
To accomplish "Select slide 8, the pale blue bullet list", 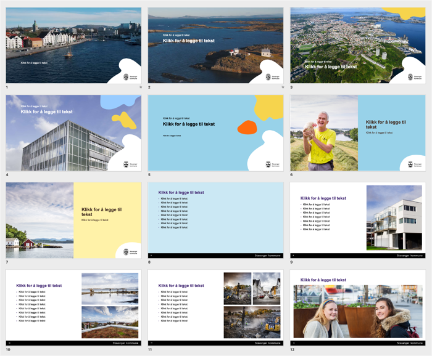I will click(216, 220).
